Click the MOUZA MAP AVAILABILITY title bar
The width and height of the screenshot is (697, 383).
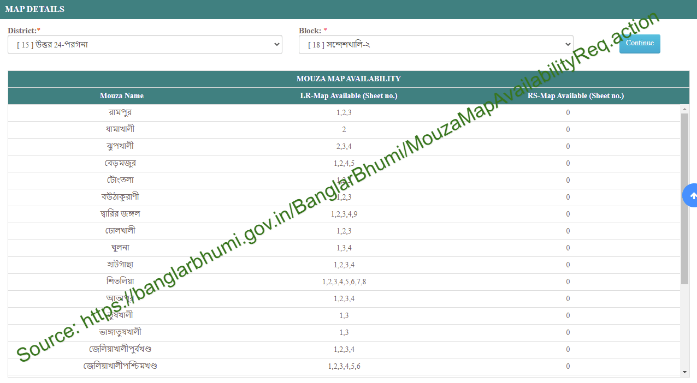click(x=349, y=79)
